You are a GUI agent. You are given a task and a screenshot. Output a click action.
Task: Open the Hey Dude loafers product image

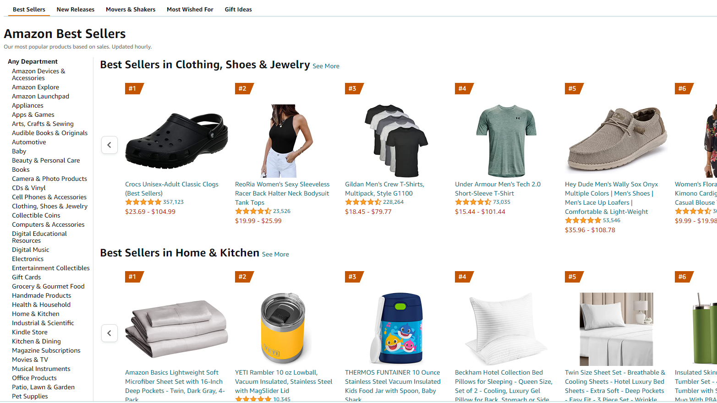(616, 141)
